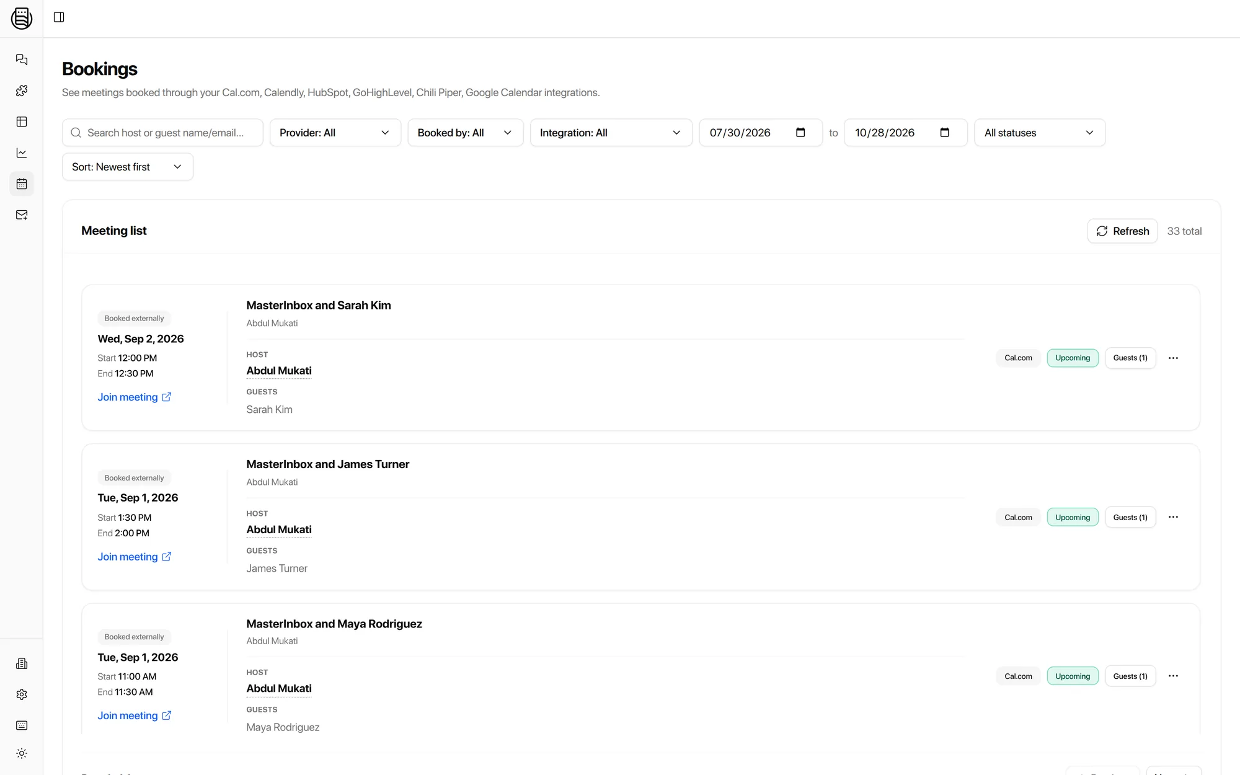Click Upcoming status on James Turner meeting
This screenshot has height=775, width=1240.
1073,517
